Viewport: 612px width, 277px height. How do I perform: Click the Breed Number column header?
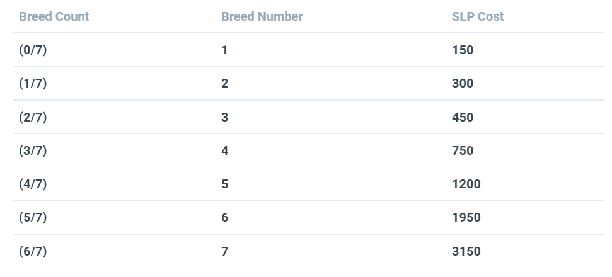[x=262, y=16]
